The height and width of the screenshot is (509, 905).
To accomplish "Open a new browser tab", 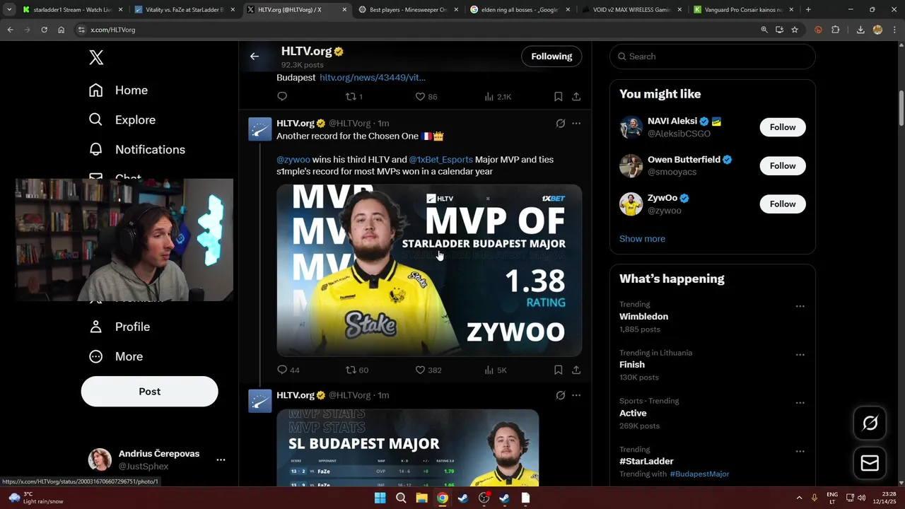I will [808, 10].
